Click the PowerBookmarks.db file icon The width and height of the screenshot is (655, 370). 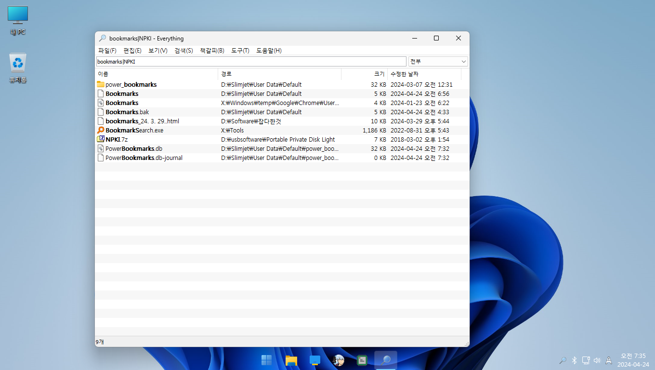point(101,148)
